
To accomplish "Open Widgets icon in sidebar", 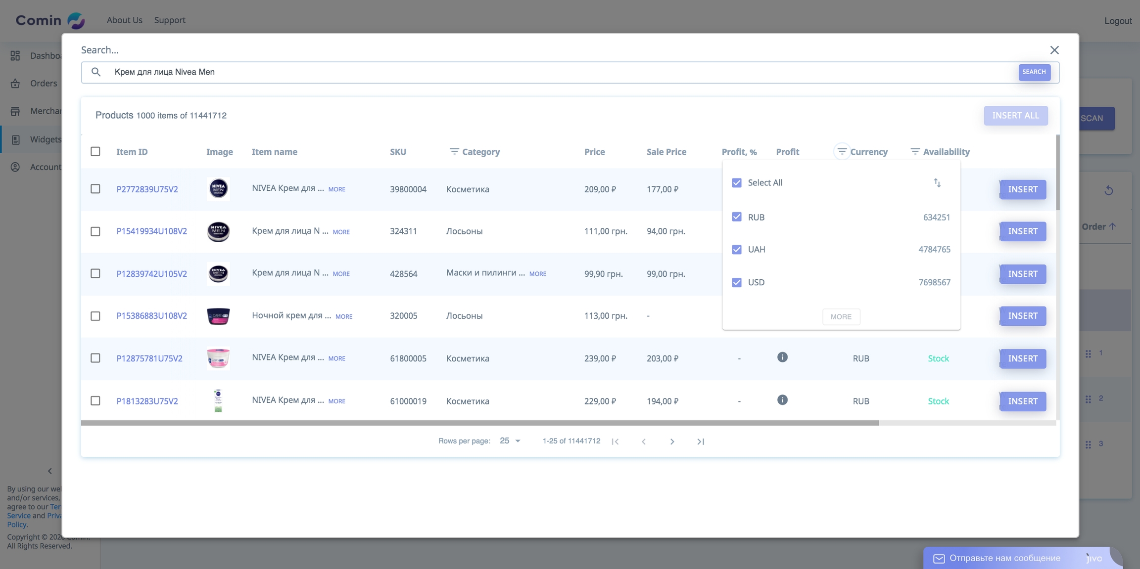I will (x=16, y=139).
